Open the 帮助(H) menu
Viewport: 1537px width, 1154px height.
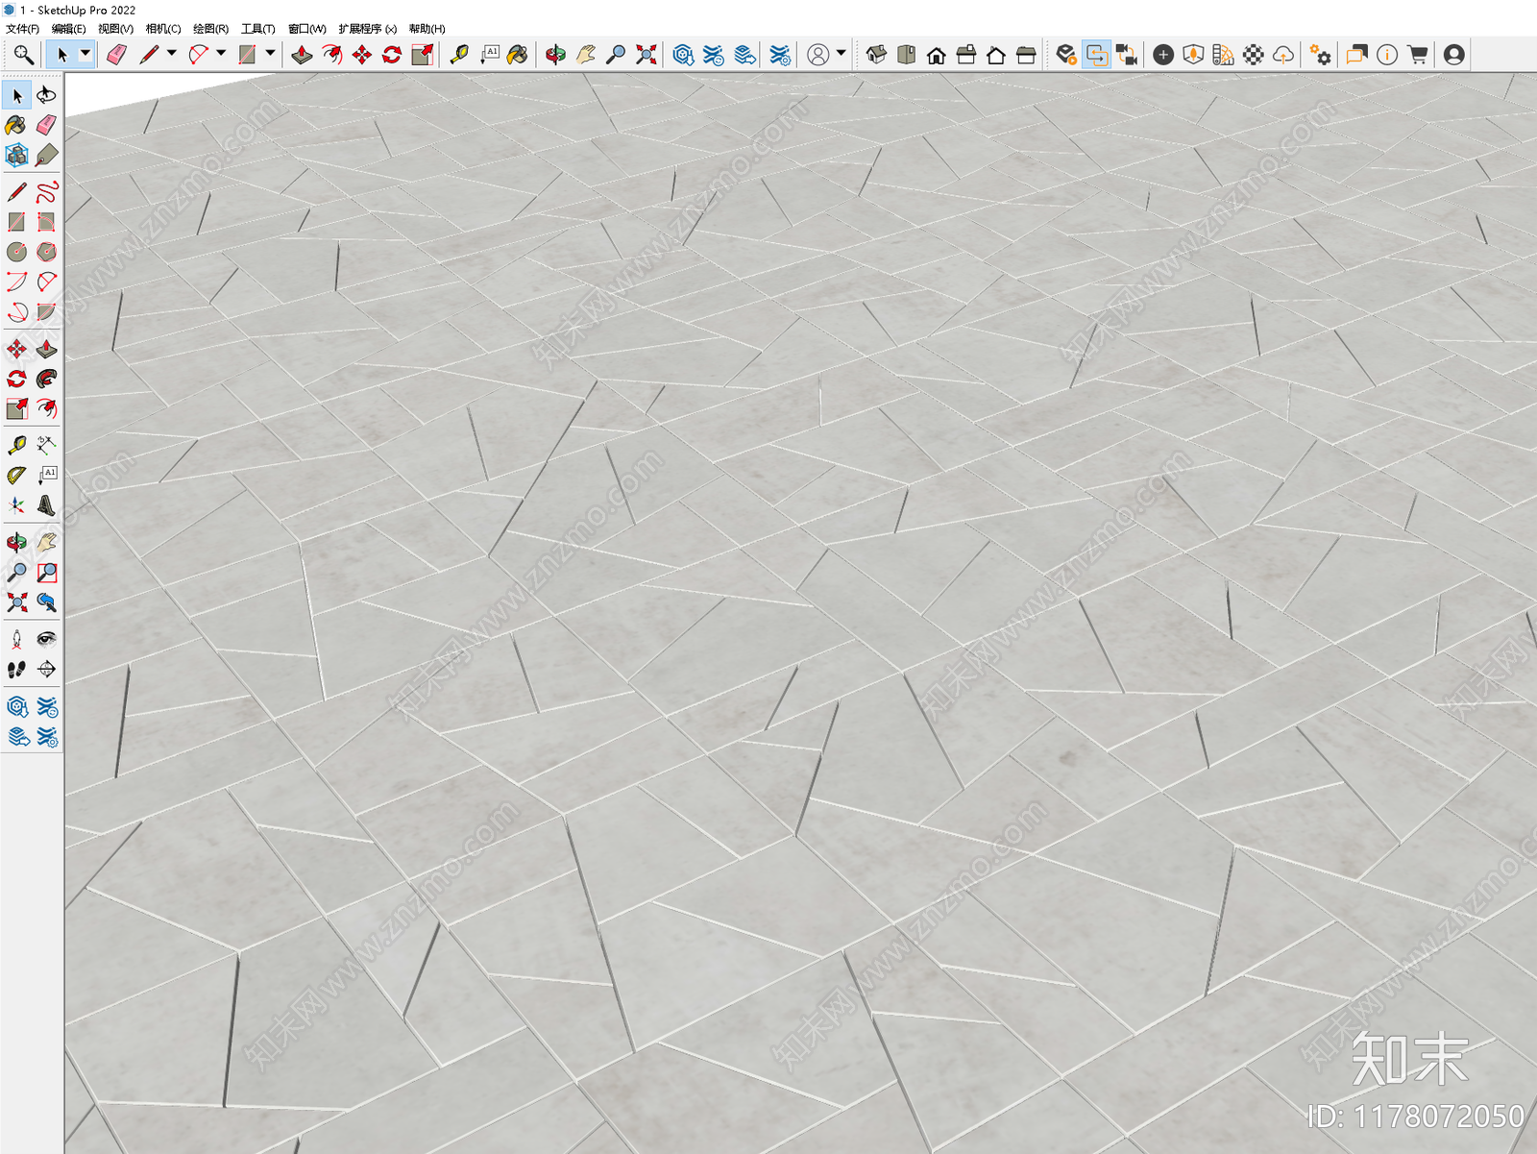(427, 29)
